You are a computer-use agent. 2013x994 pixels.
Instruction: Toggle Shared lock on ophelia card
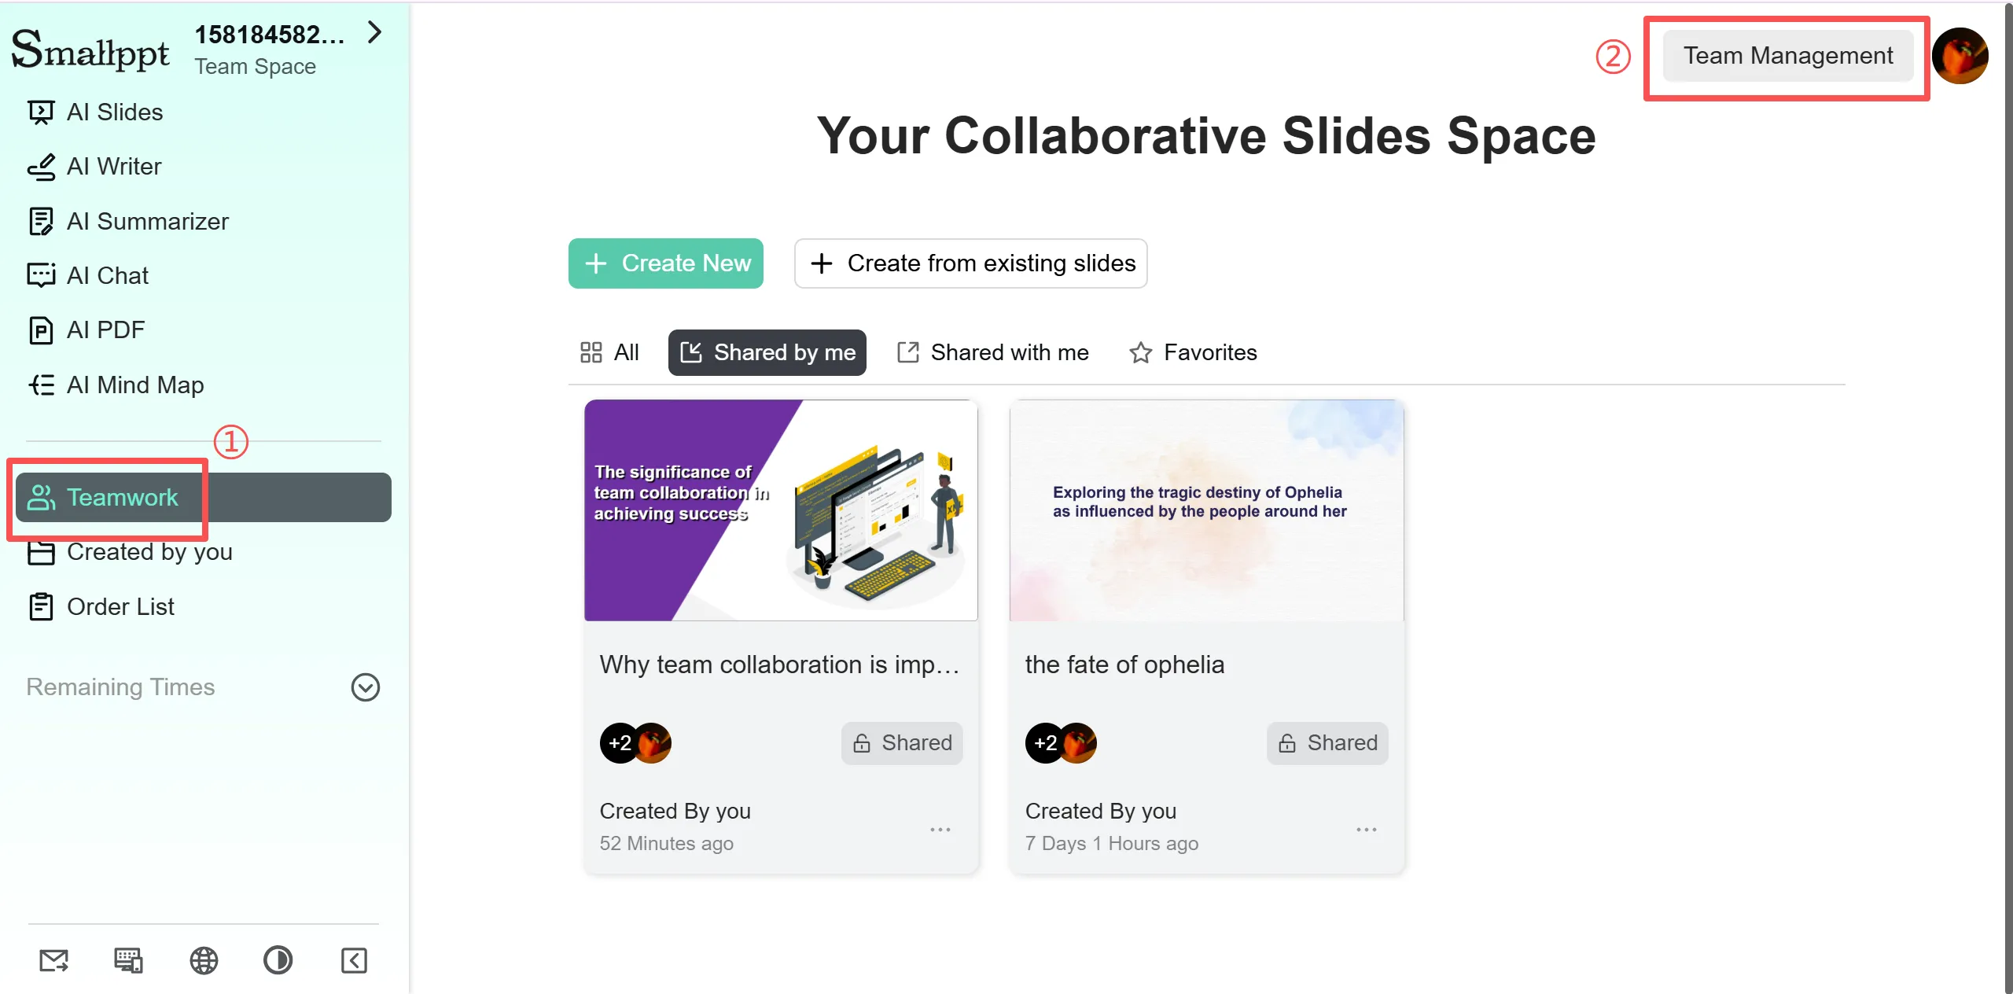tap(1327, 743)
